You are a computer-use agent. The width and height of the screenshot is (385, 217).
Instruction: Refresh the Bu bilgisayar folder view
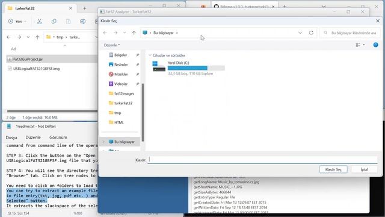311,33
